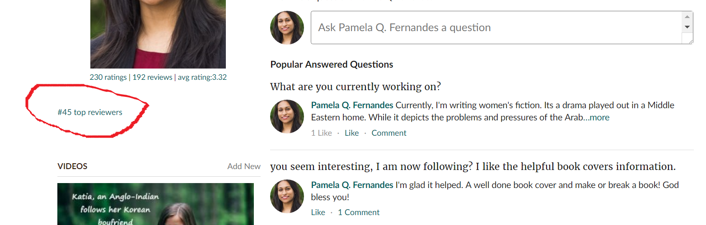
Task: View the '1 Comment' link on the second answer
Action: [359, 212]
